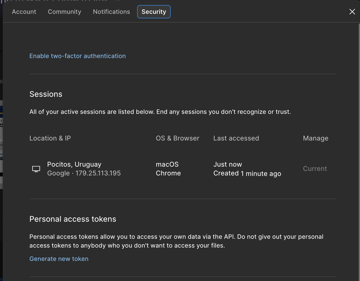Viewport: 360px width, 281px height.
Task: Click Generate new token link
Action: point(59,259)
